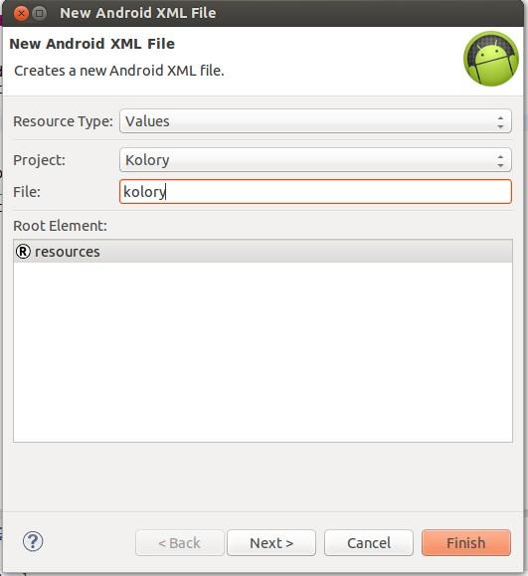
Task: Click the disabled Back button
Action: coord(180,543)
